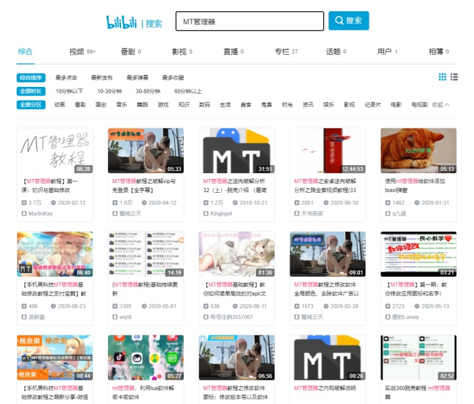
Task: Open title MT管理器之内购破解说明
Action: point(325,388)
